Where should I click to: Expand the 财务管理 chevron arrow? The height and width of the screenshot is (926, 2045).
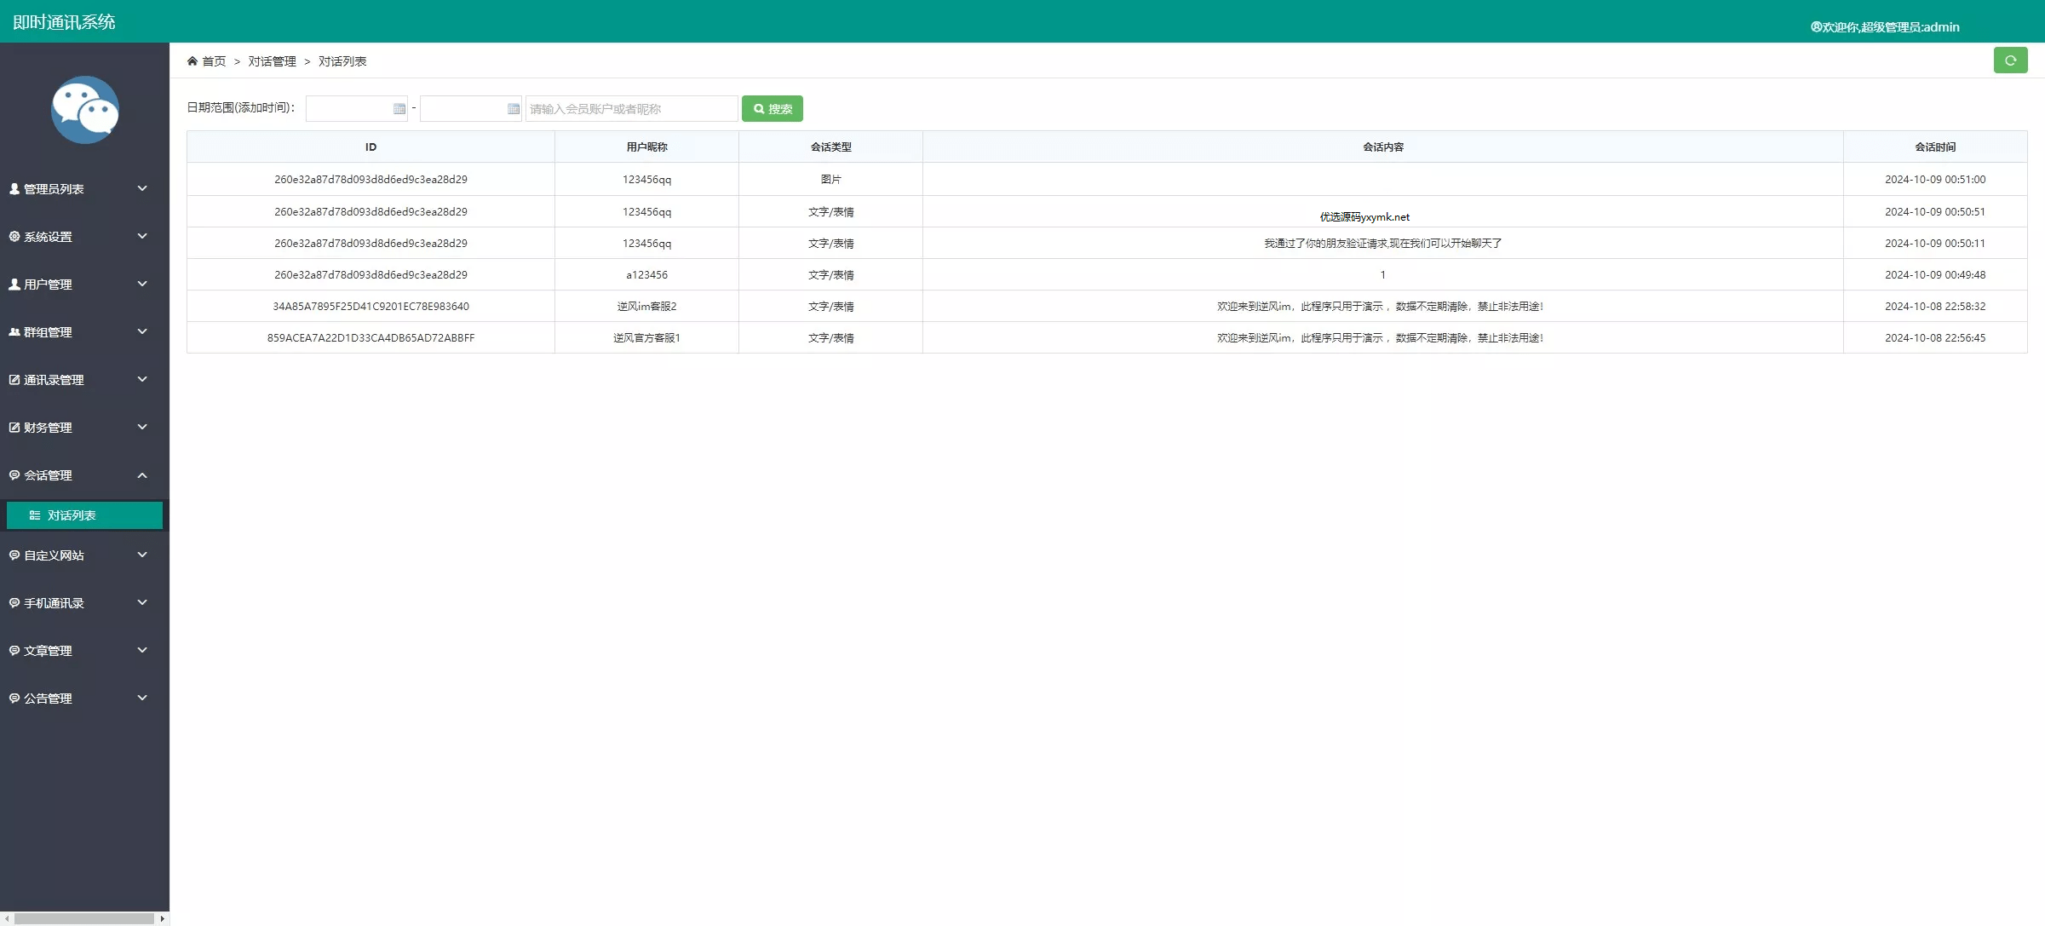click(142, 427)
